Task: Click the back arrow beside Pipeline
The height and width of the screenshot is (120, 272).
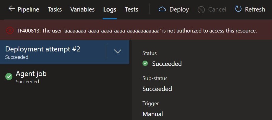Action: [x=12, y=9]
